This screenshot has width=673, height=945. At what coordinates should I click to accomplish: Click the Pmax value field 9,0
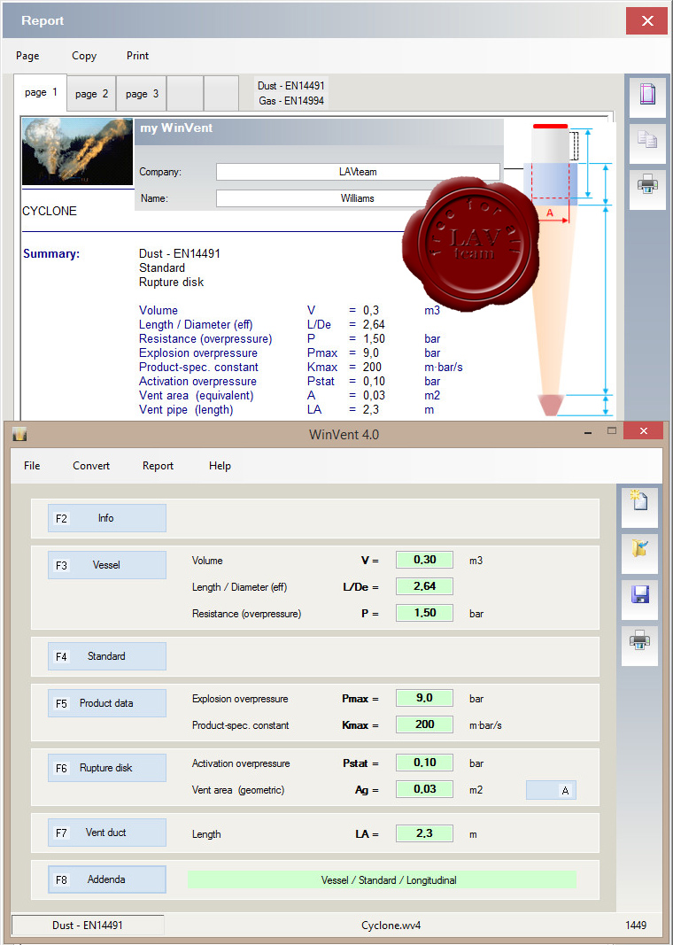(x=424, y=698)
